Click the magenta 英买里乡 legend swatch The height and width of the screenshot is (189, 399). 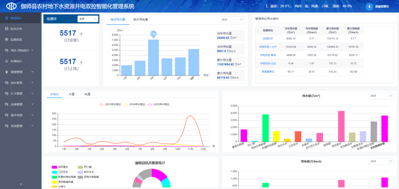tap(55, 167)
